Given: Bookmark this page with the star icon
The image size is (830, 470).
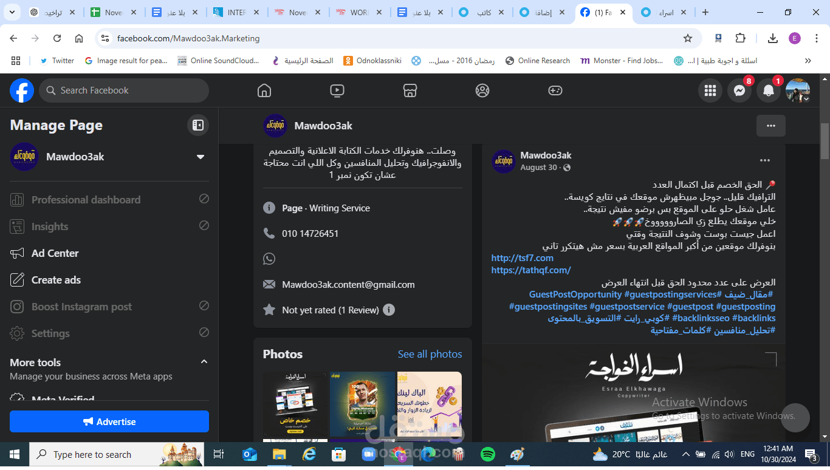Looking at the screenshot, I should pyautogui.click(x=688, y=38).
